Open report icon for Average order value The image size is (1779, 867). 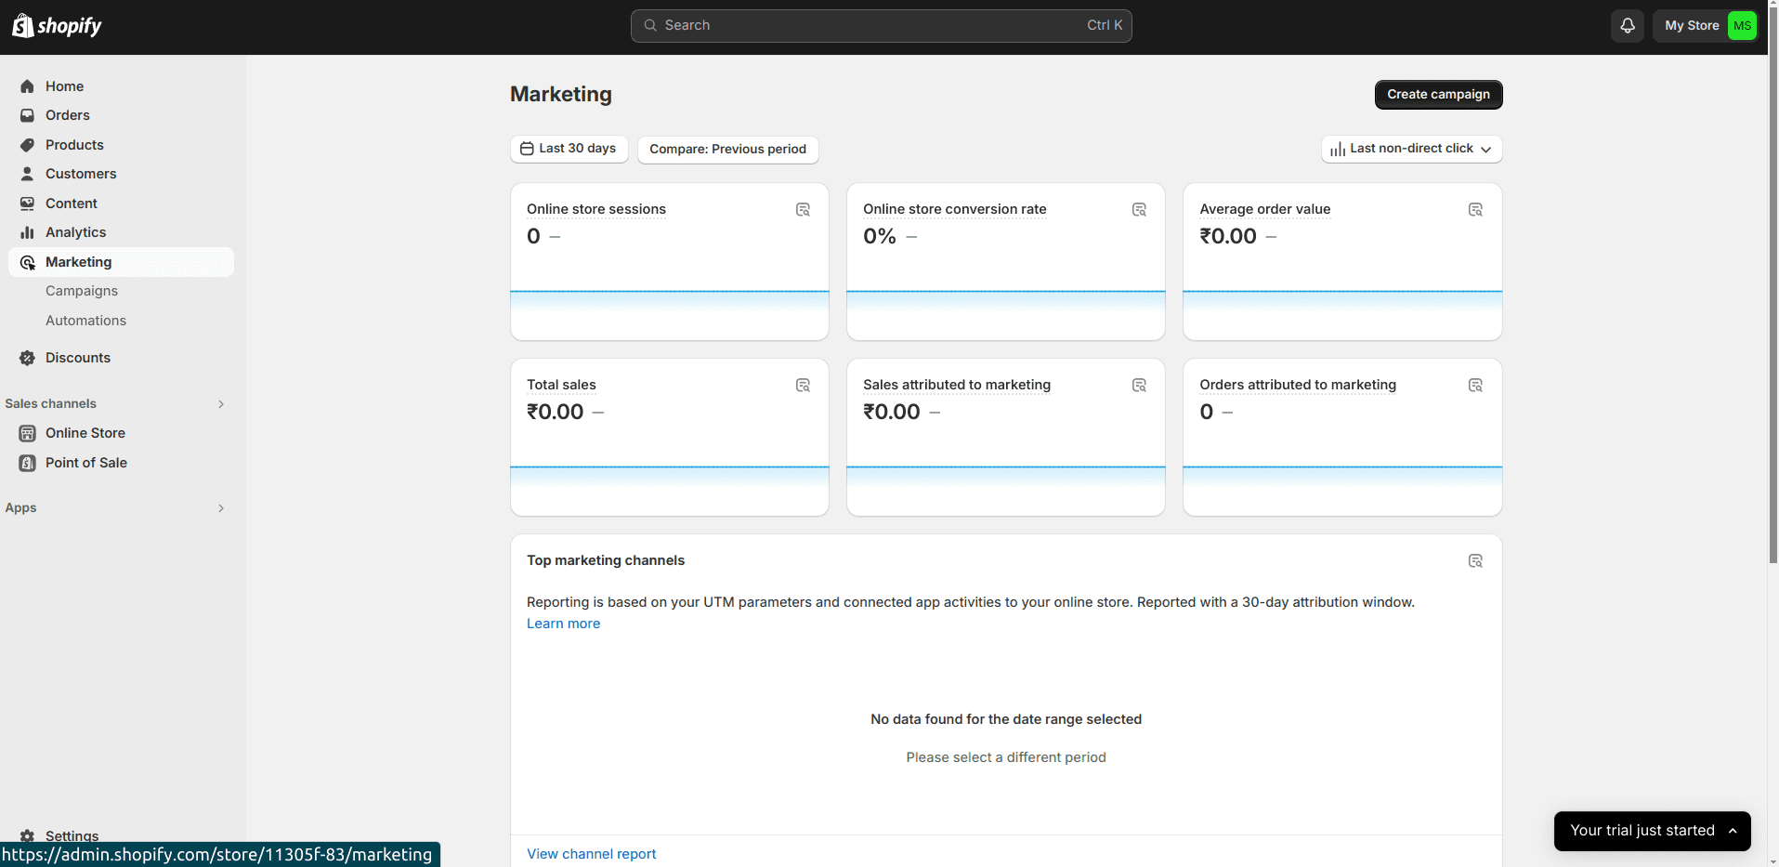tap(1475, 209)
